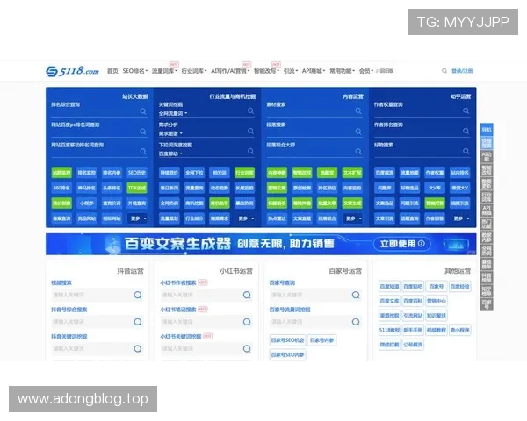Screen dimensions: 527x421
Task: Open the 流量词库 menu
Action: pyautogui.click(x=164, y=71)
